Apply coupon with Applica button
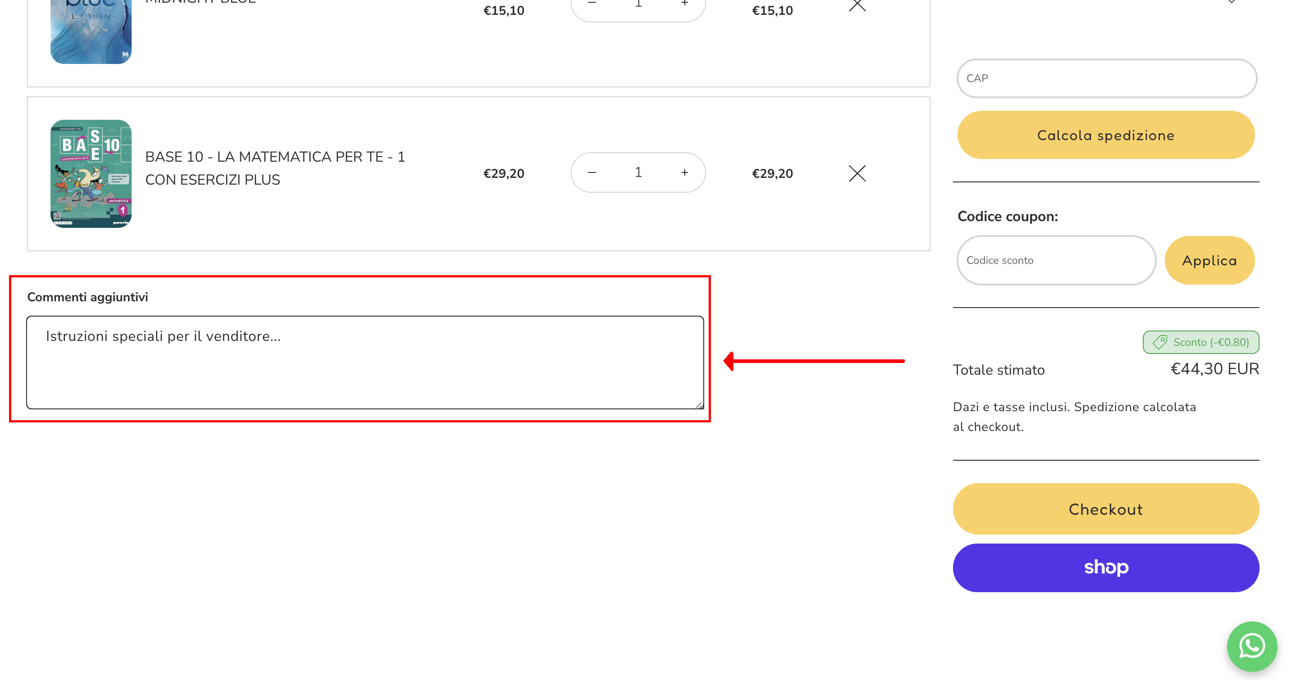The width and height of the screenshot is (1292, 680). (x=1210, y=260)
